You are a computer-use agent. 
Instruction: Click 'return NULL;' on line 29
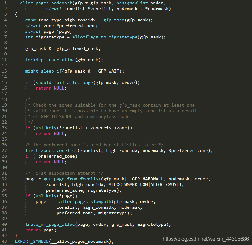click(51, 162)
